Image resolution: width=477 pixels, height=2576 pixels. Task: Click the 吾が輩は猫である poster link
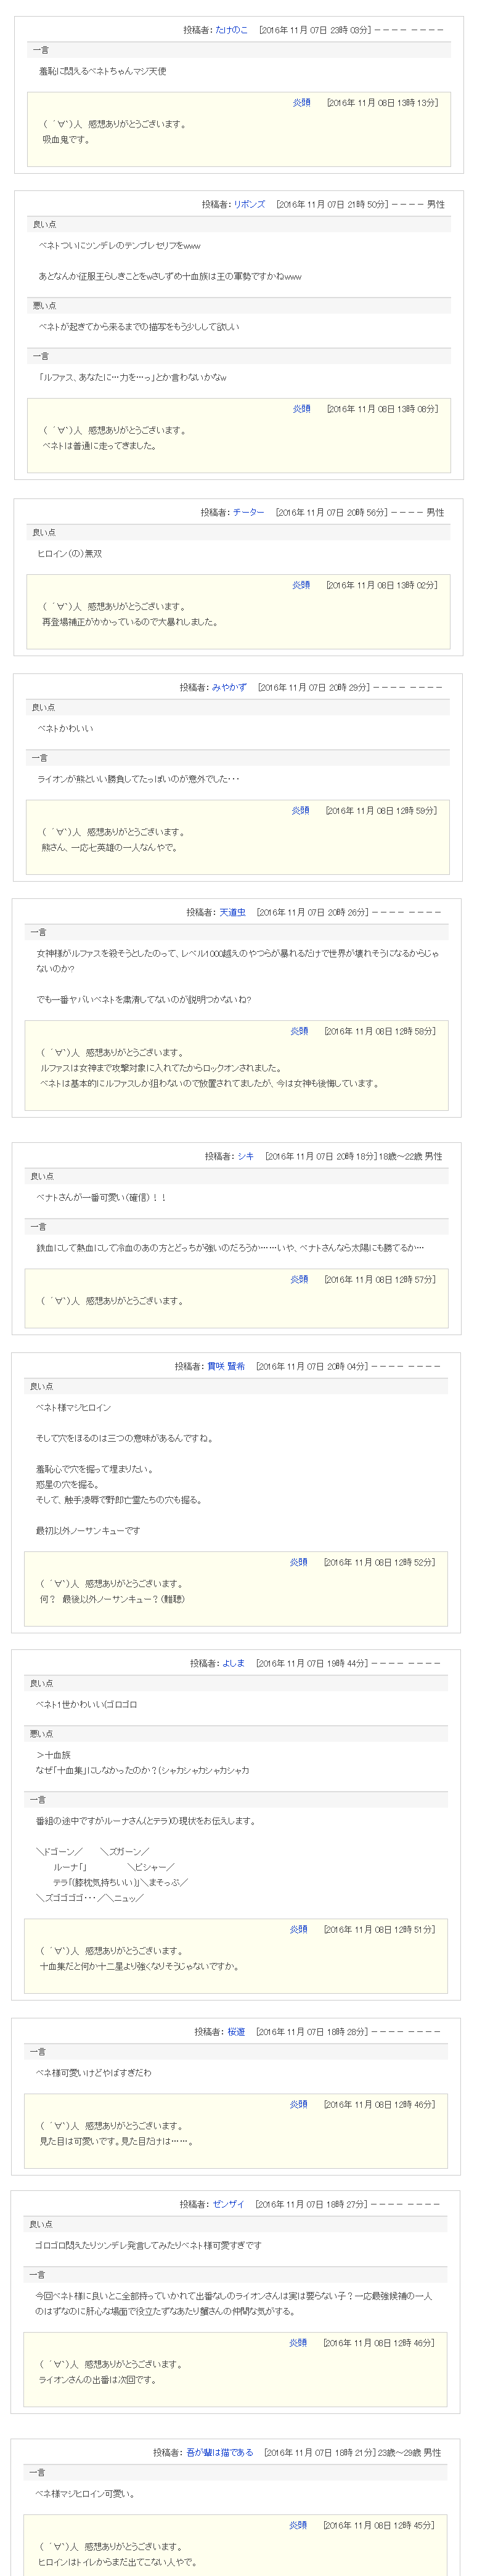[220, 2452]
